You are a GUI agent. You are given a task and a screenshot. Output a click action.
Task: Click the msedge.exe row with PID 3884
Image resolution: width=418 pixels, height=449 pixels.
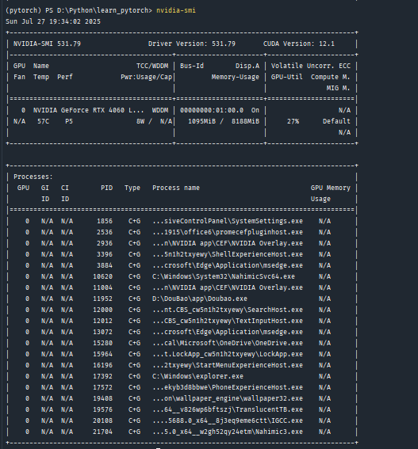point(183,265)
